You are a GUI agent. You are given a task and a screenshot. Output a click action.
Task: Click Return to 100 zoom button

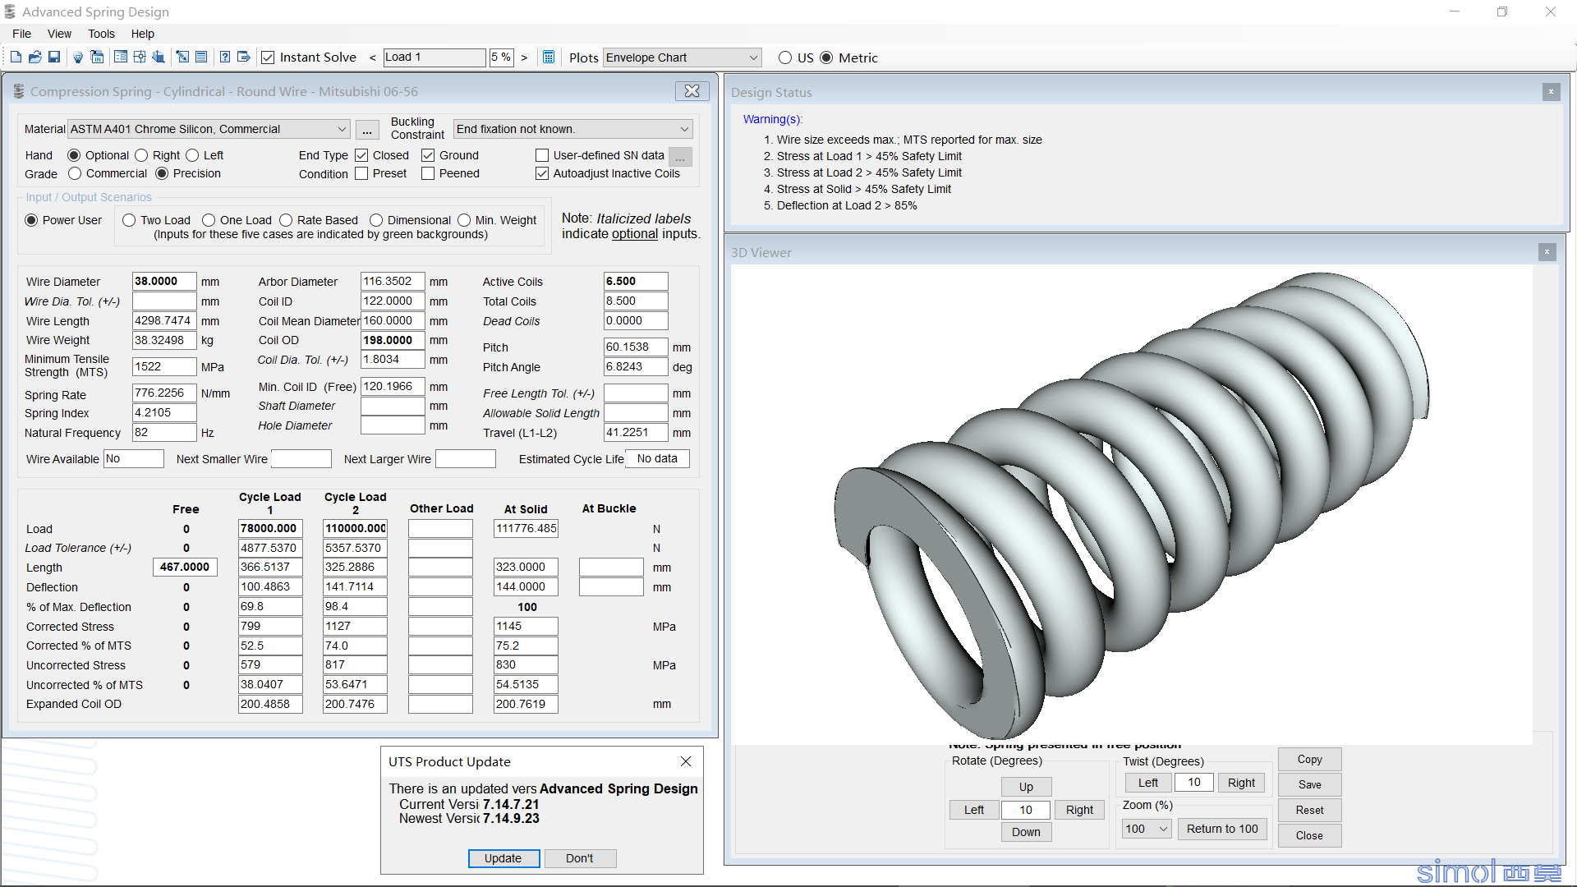(1222, 829)
